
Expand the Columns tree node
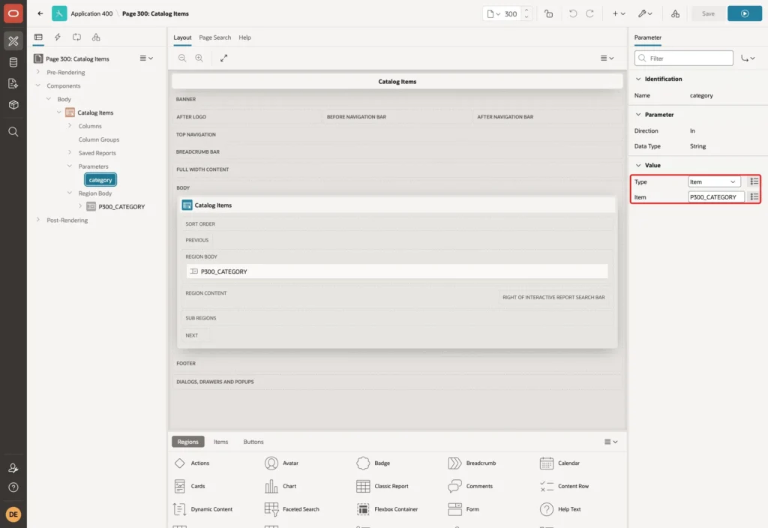pos(70,126)
